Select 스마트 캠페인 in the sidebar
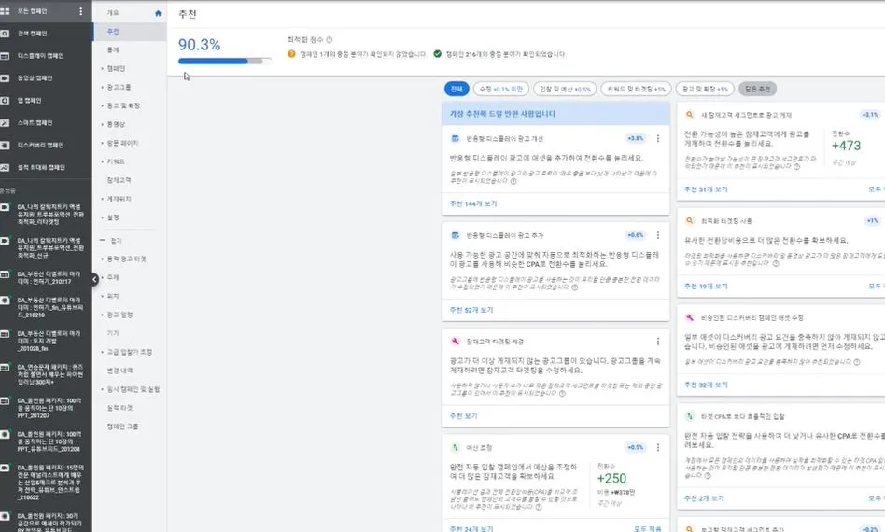The image size is (885, 532). [35, 123]
